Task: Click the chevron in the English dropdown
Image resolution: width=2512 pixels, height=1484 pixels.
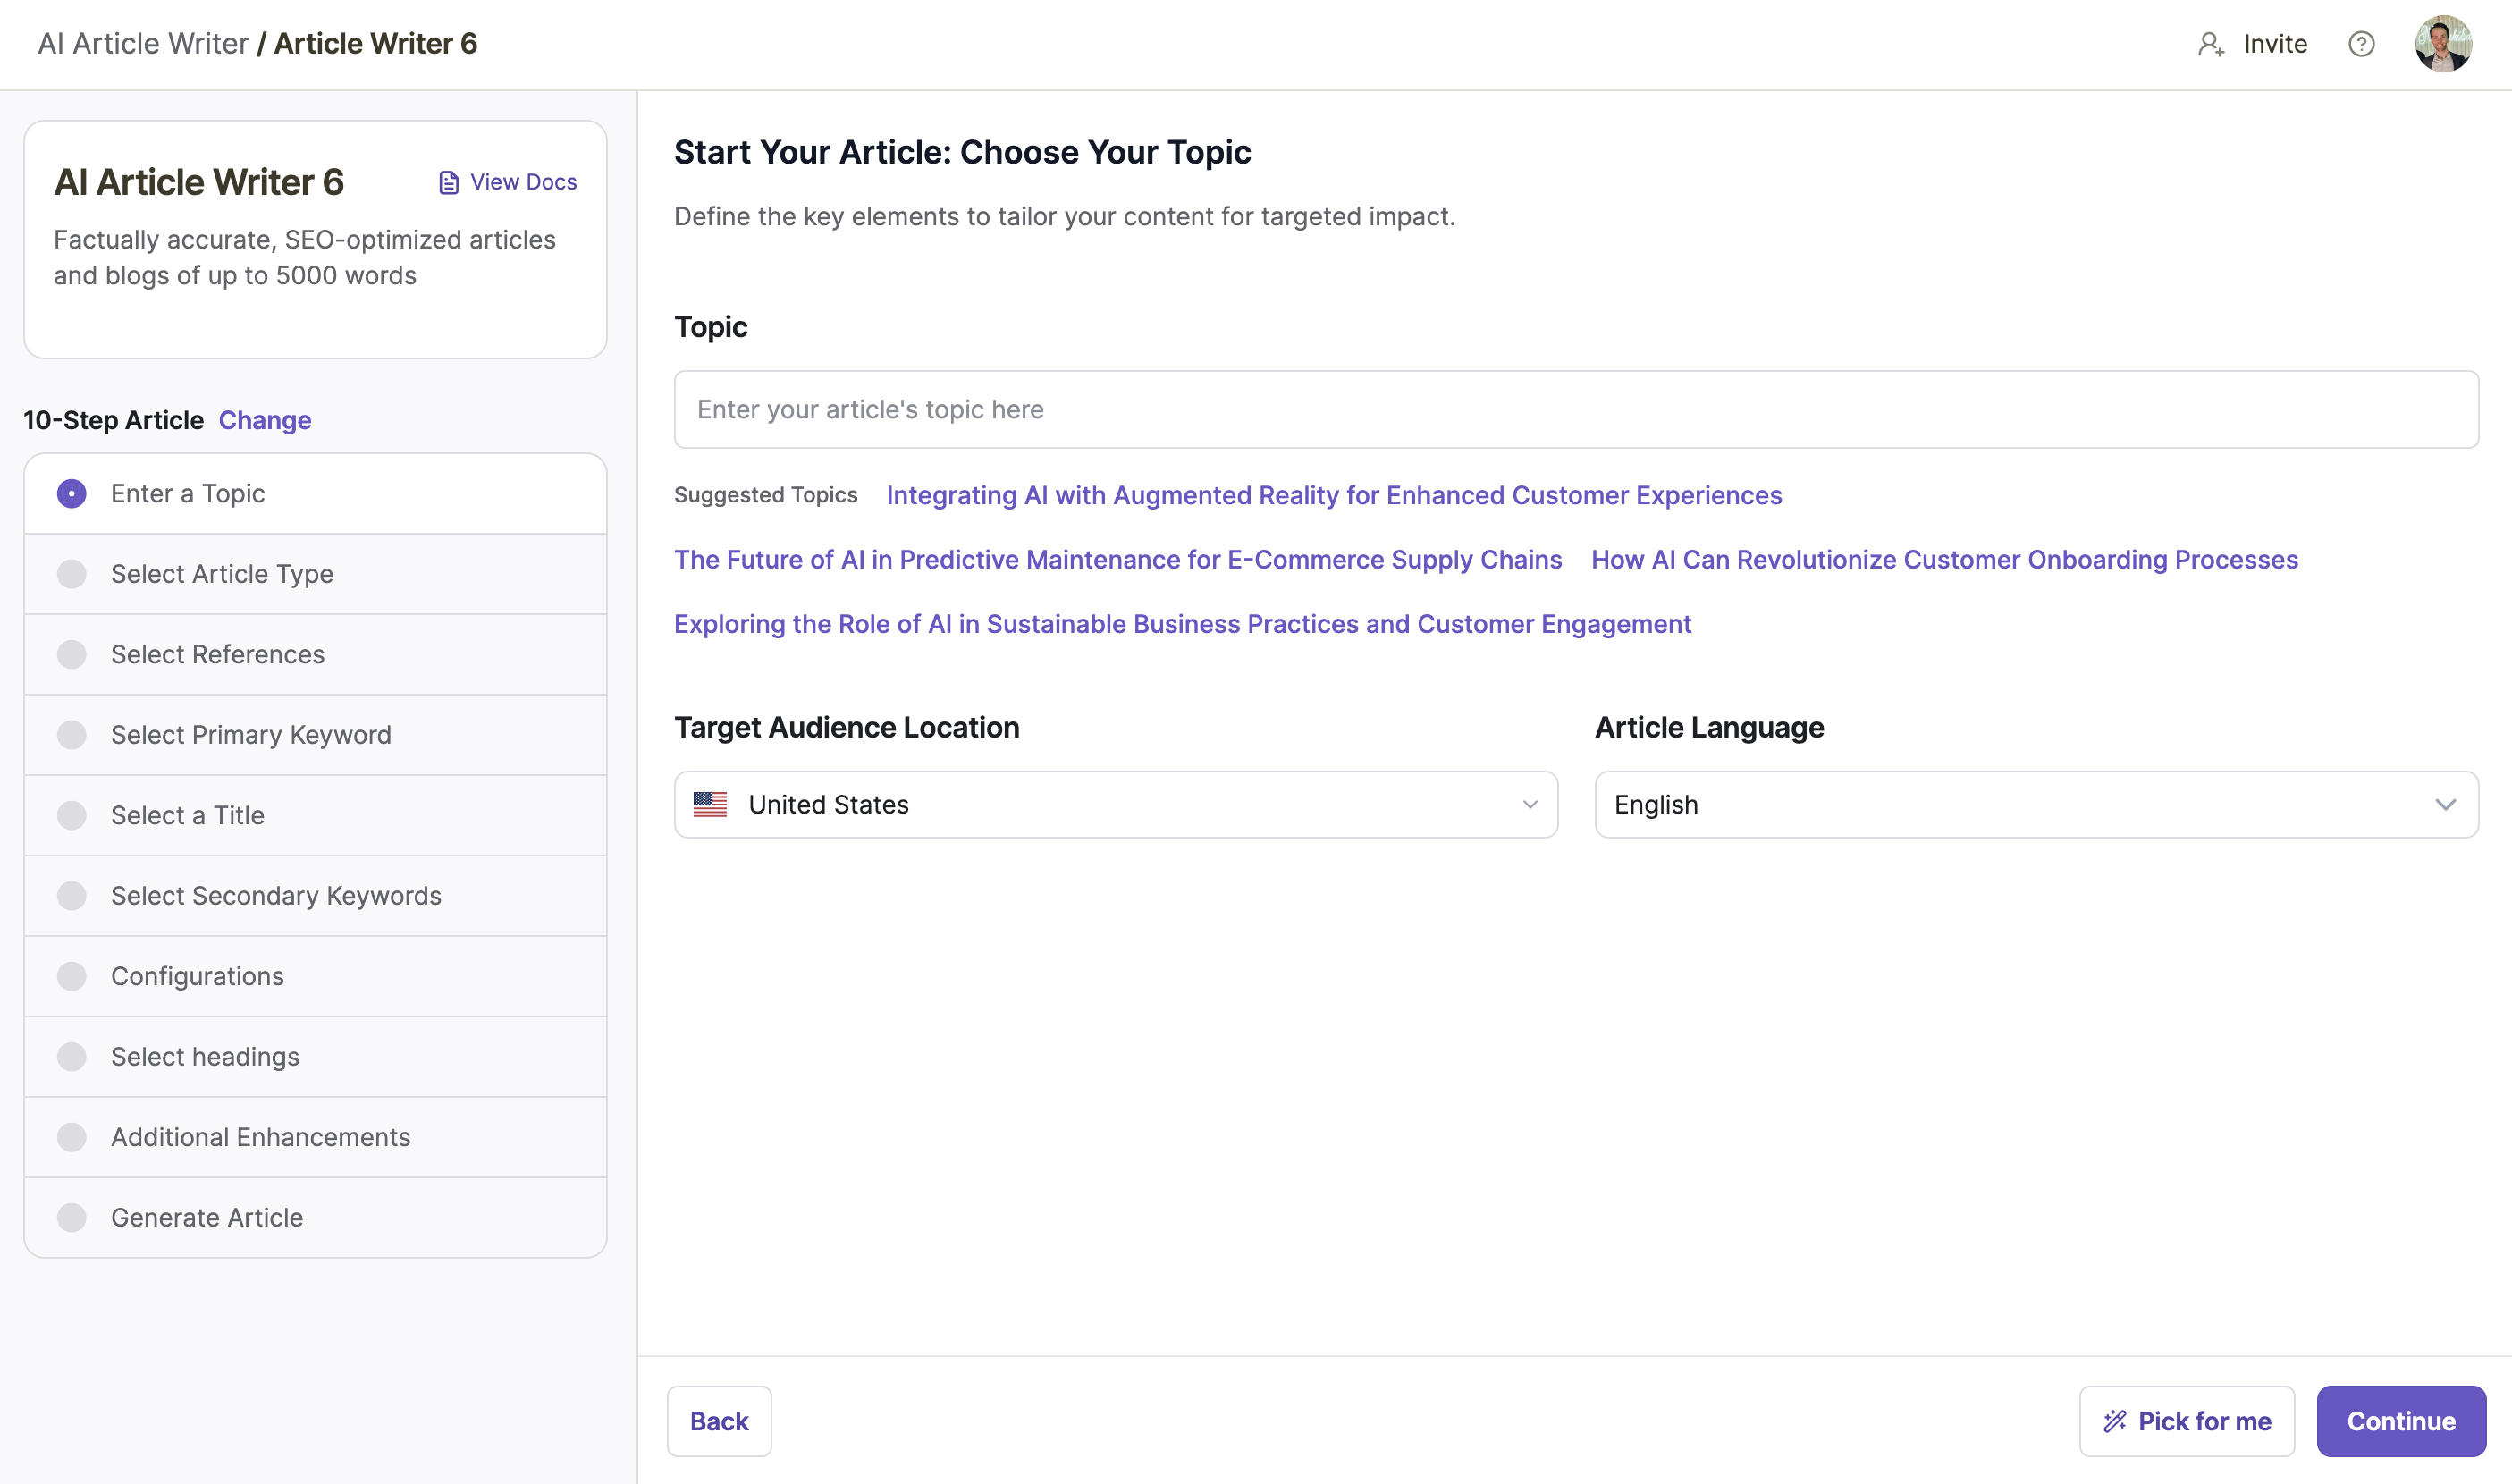Action: click(2445, 804)
